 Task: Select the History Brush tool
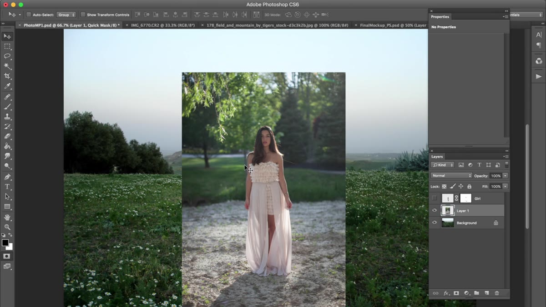click(7, 127)
